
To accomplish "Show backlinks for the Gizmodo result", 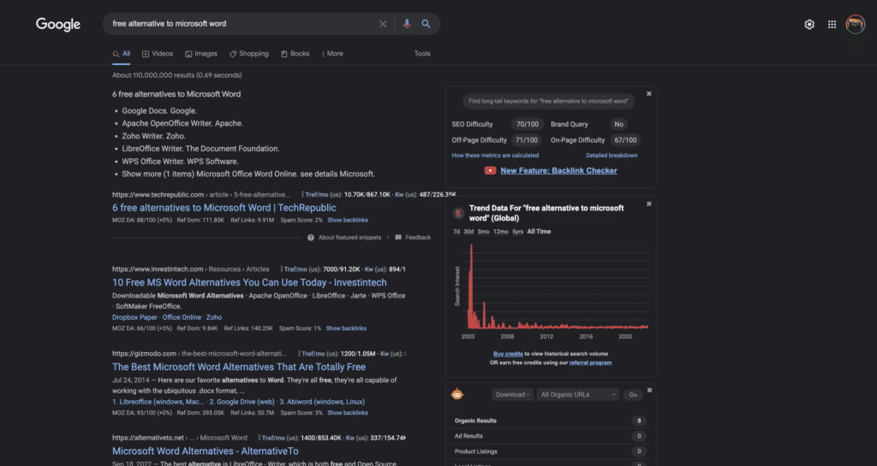I will [x=348, y=413].
